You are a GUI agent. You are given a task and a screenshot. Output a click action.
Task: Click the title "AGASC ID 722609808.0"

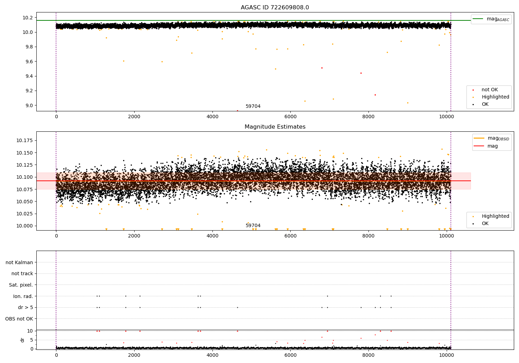(275, 8)
